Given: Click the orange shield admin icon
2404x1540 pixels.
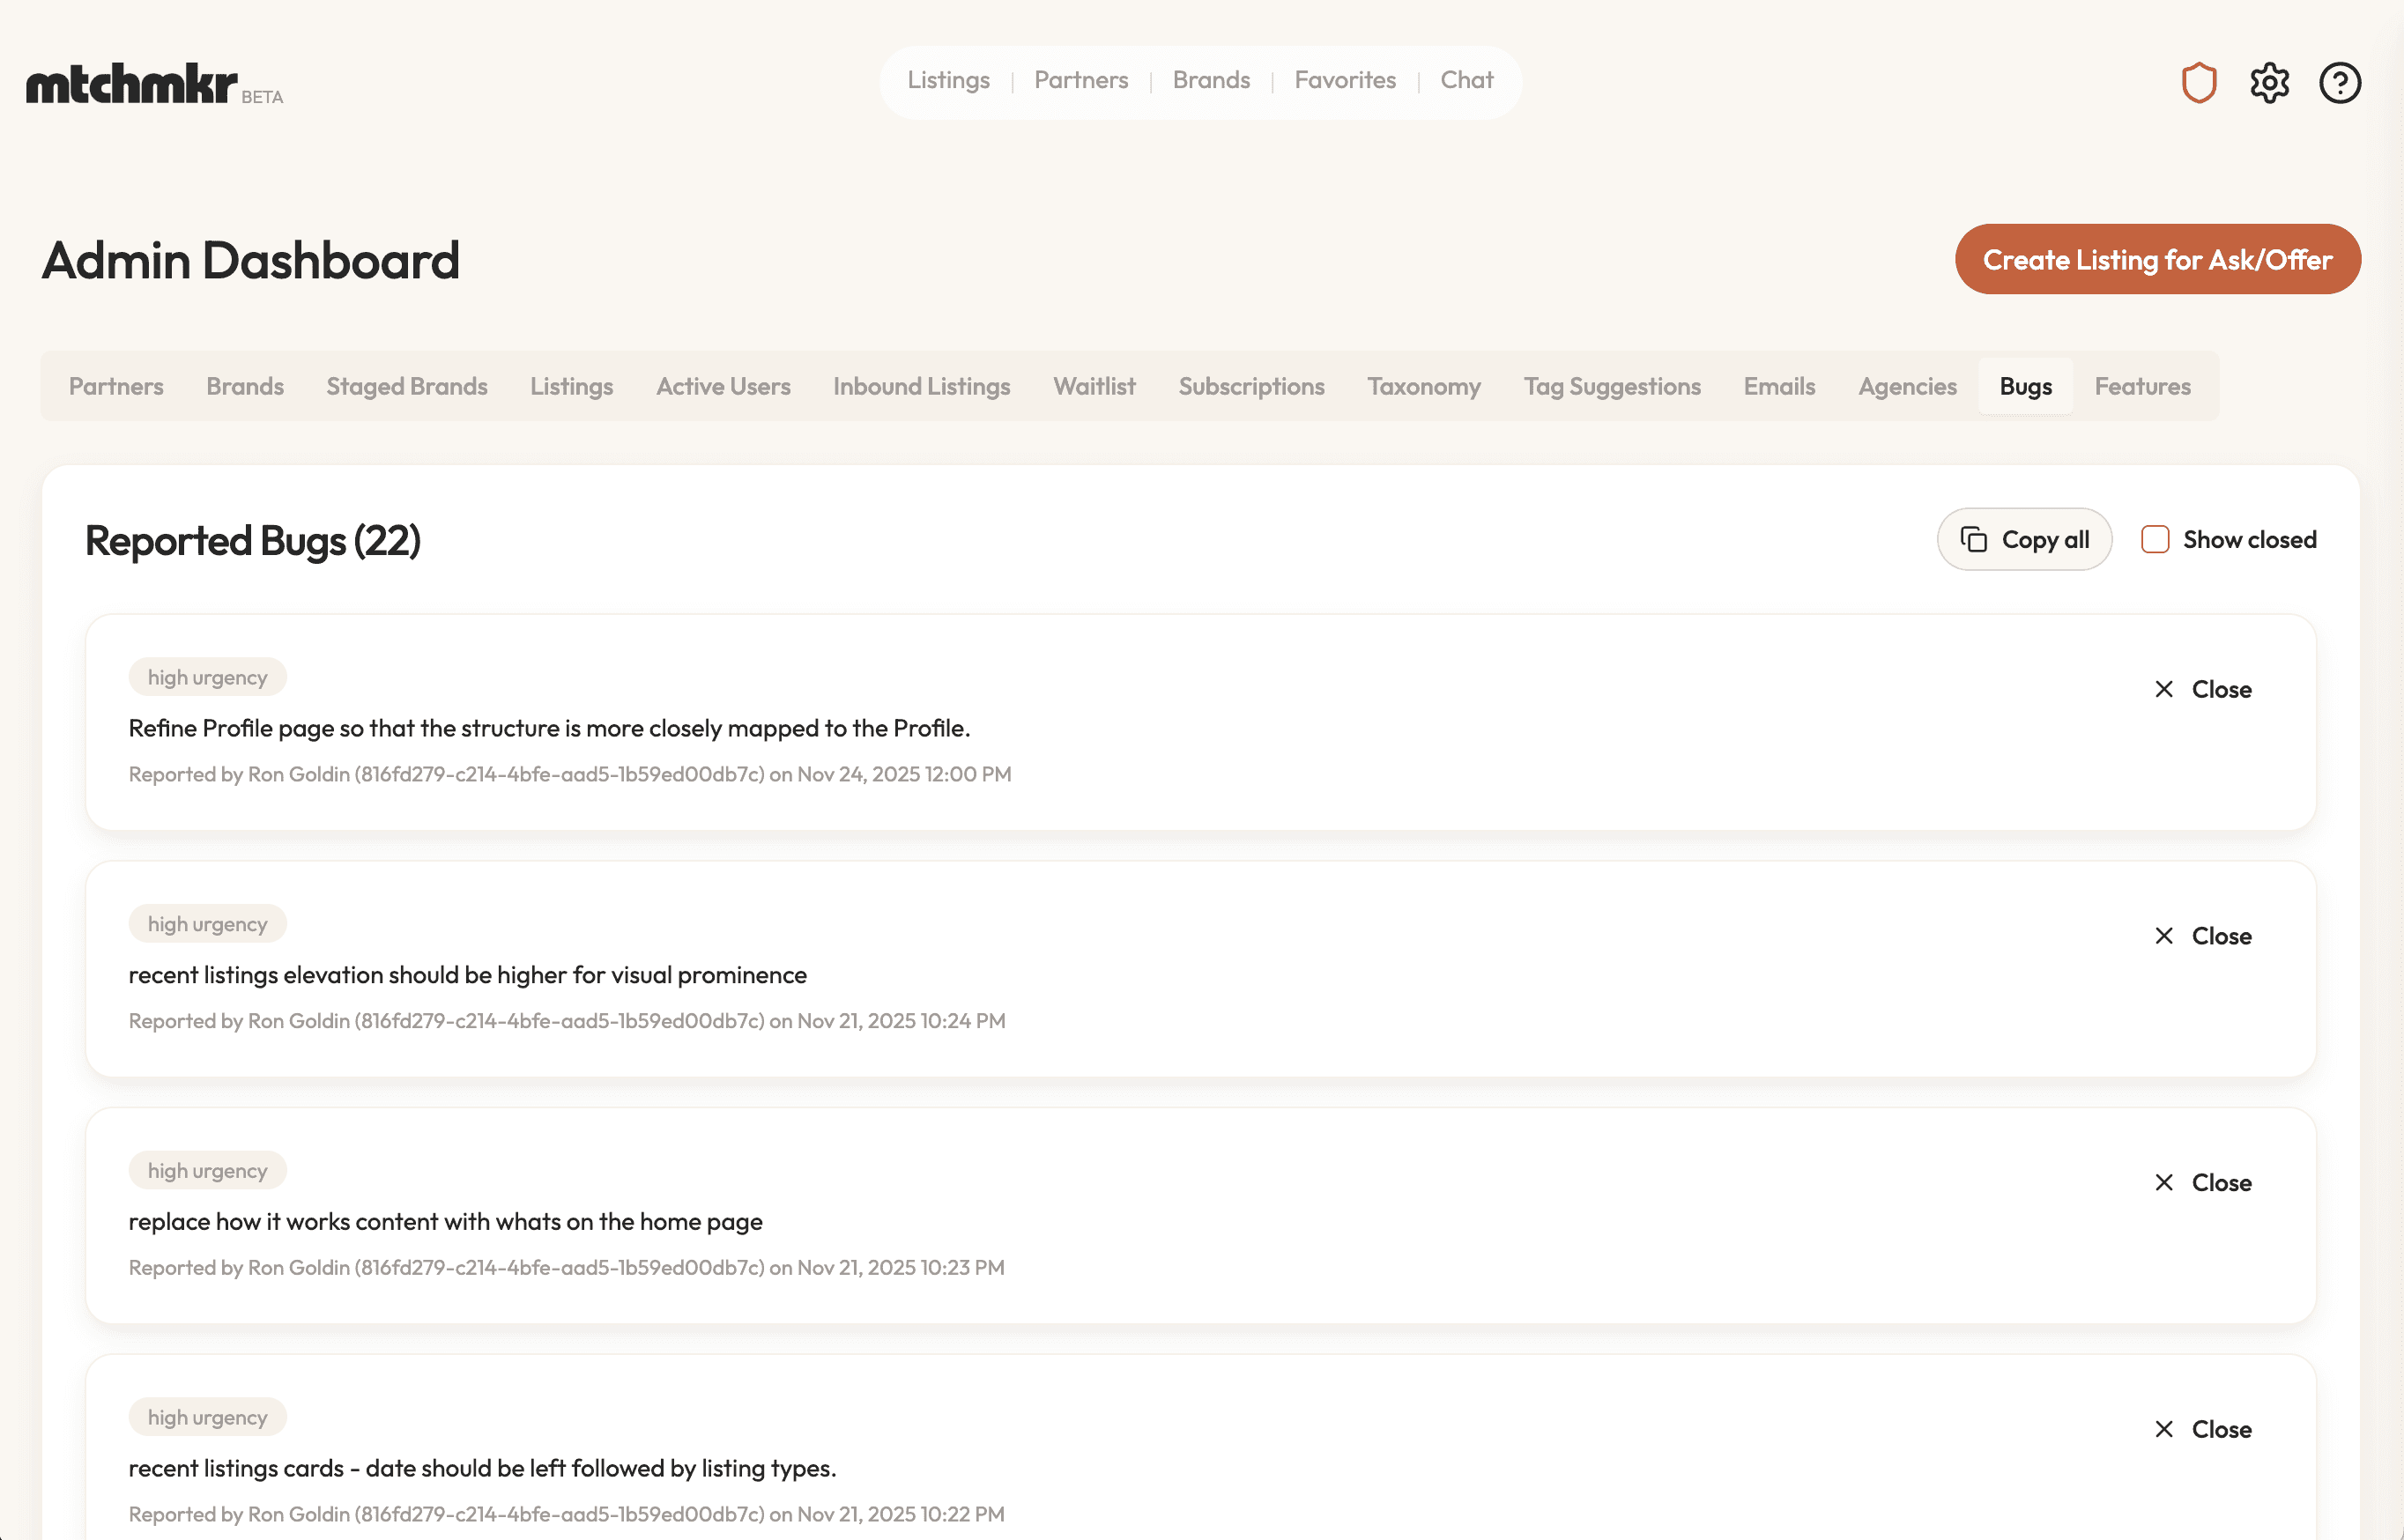Looking at the screenshot, I should pos(2198,83).
